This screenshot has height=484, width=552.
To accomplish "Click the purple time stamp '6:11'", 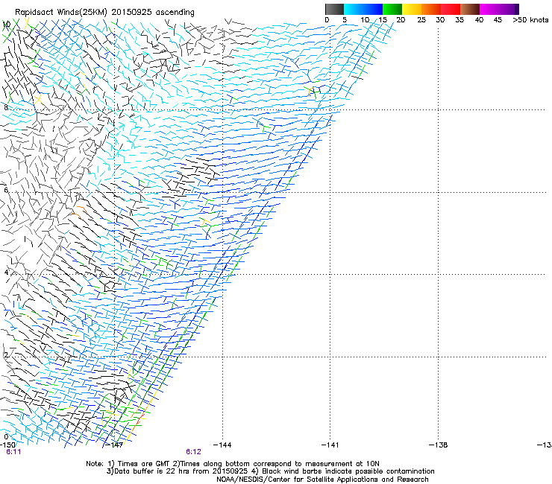I will (x=13, y=452).
